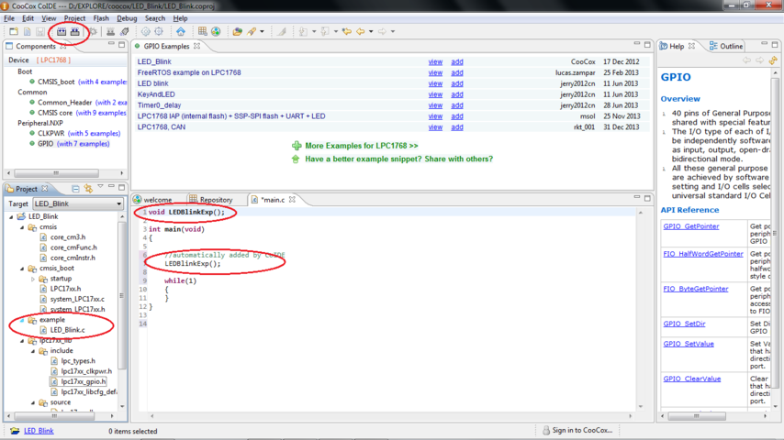This screenshot has width=784, height=440.
Task: Click the Download Code to Flash icon
Action: [x=110, y=31]
